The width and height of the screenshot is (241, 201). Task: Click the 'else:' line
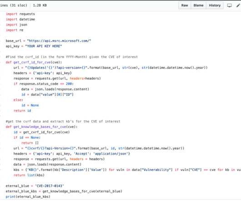tap(18, 100)
